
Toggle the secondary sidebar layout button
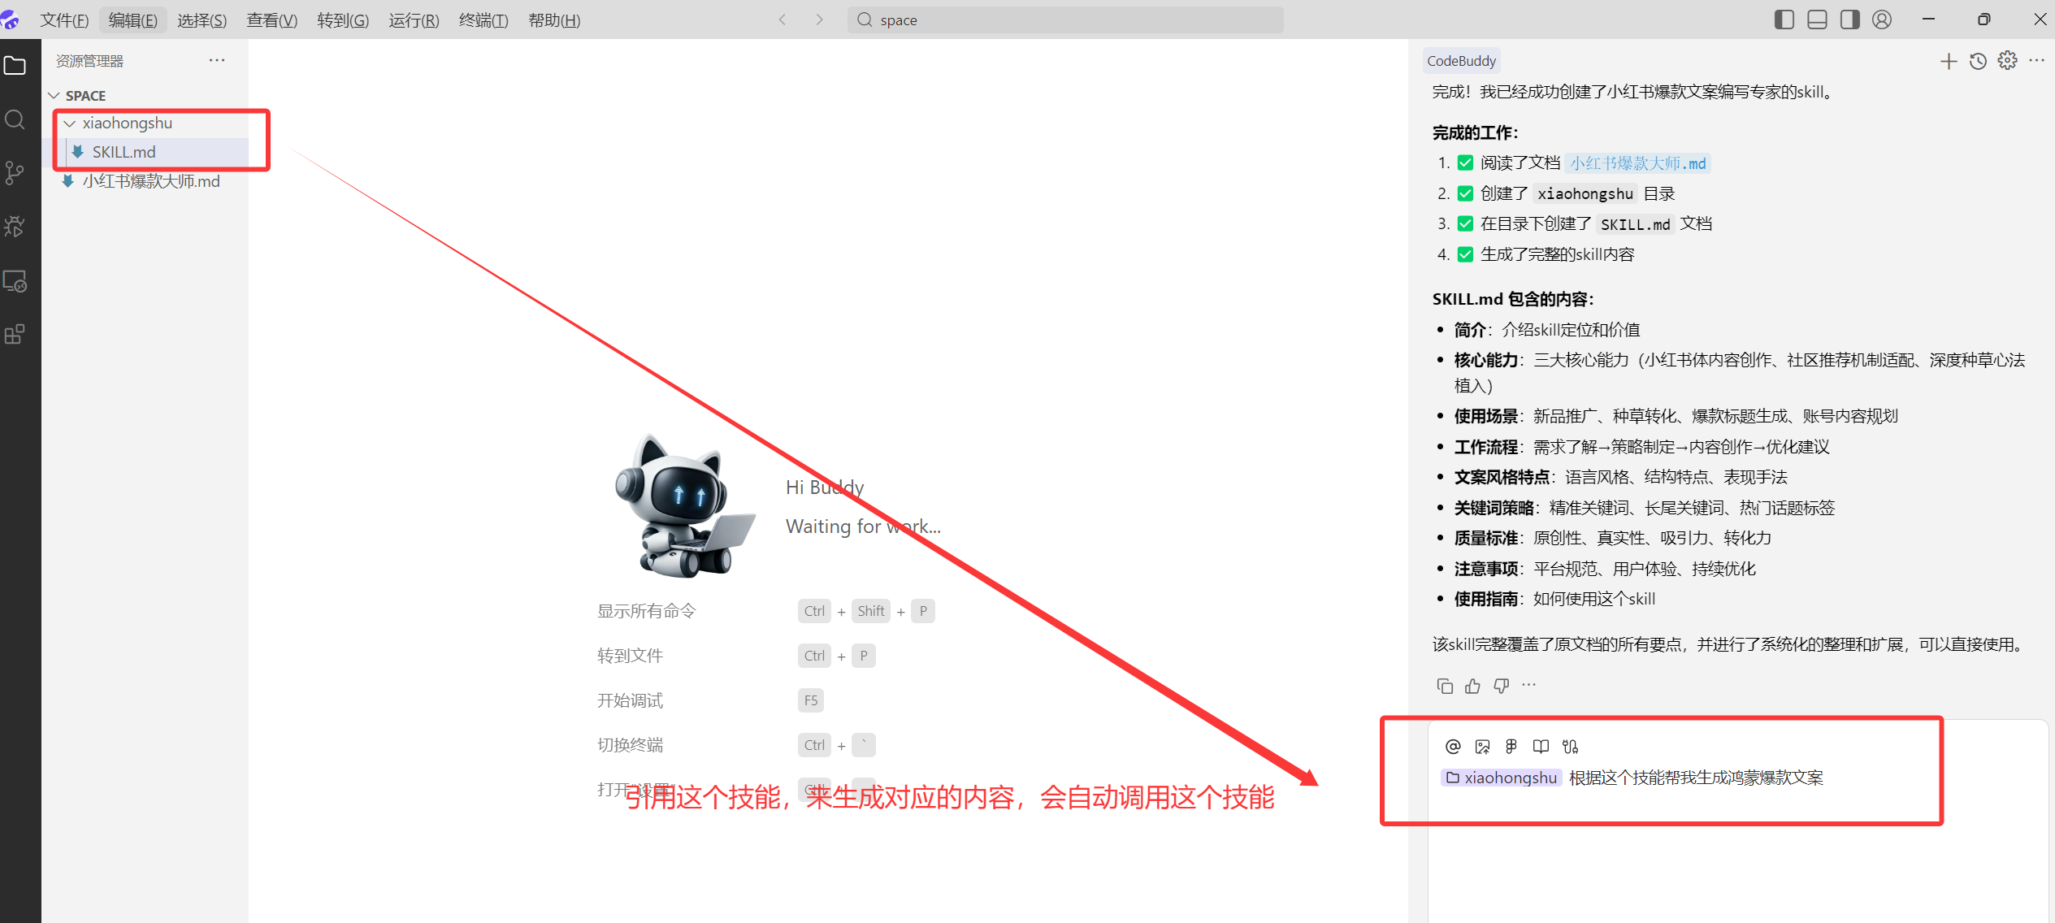click(x=1849, y=19)
